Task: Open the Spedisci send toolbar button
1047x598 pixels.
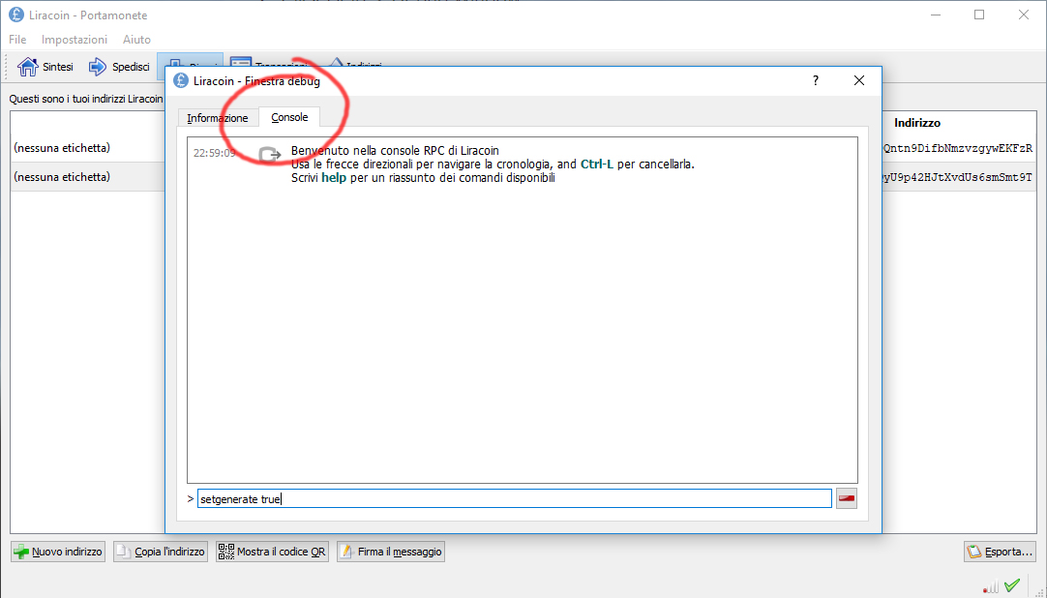Action: [x=119, y=67]
